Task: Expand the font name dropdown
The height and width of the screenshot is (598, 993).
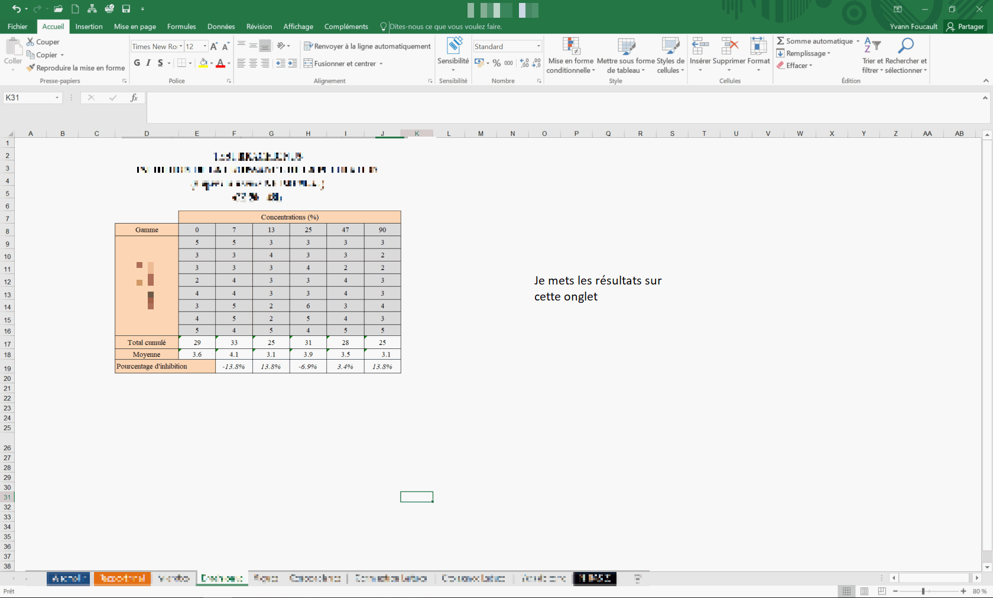Action: [x=181, y=46]
